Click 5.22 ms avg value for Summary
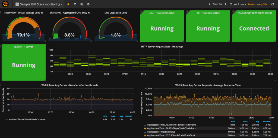This screenshot has height=138, width=278. pos(255,132)
